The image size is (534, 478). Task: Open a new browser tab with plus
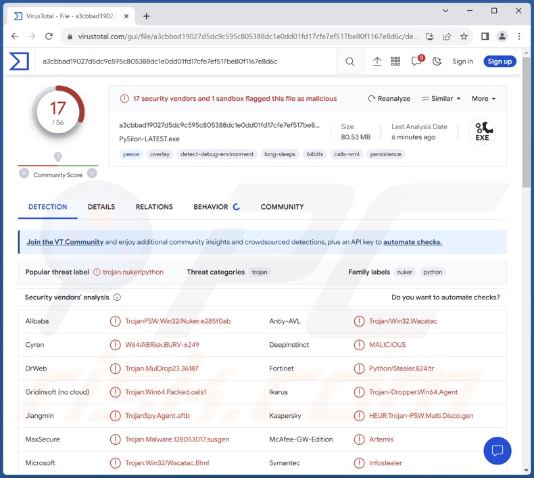coord(147,16)
